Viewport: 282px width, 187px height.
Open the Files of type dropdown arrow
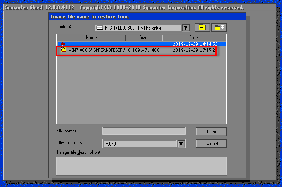[x=181, y=144]
